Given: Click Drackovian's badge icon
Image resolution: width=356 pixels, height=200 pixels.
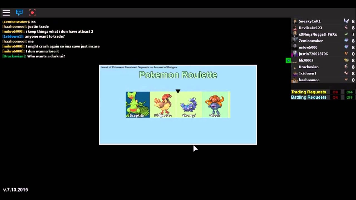Looking at the screenshot, I should point(346,67).
